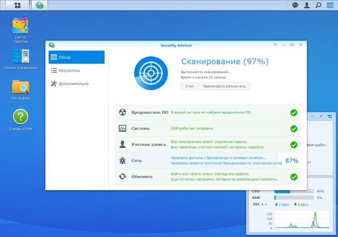The image size is (338, 237).
Task: Click 'Выполняется сканирование...' status text
Action: (x=206, y=72)
